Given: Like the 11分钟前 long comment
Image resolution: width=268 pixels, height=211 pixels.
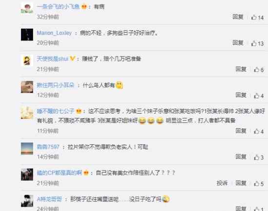Looking at the screenshot, I should [259, 131].
